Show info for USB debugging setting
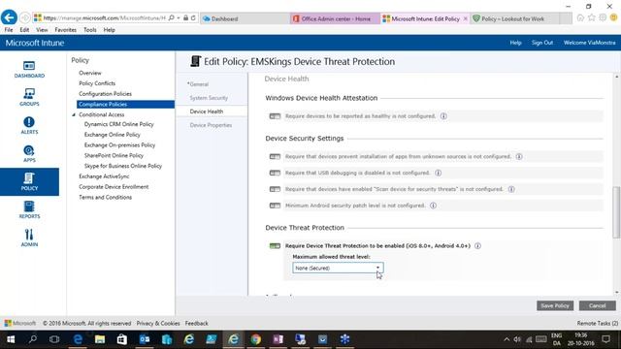Viewport: 621px width, 349px height. pos(438,173)
